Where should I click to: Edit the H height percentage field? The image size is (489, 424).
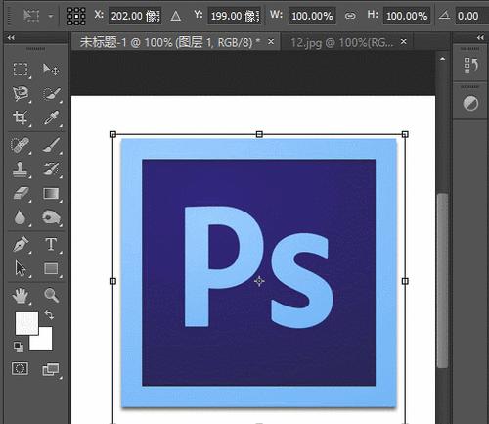(407, 16)
